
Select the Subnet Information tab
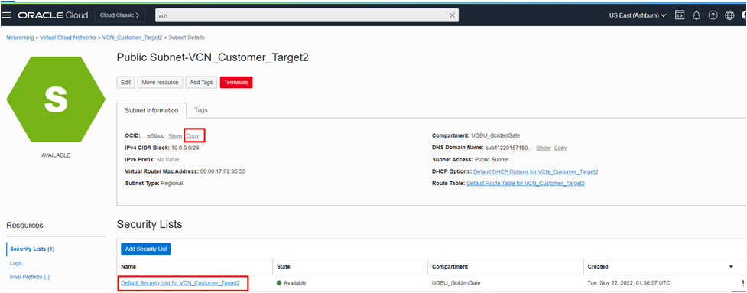coord(151,110)
